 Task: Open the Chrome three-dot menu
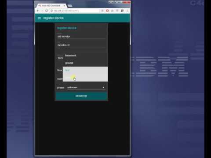[127, 11]
